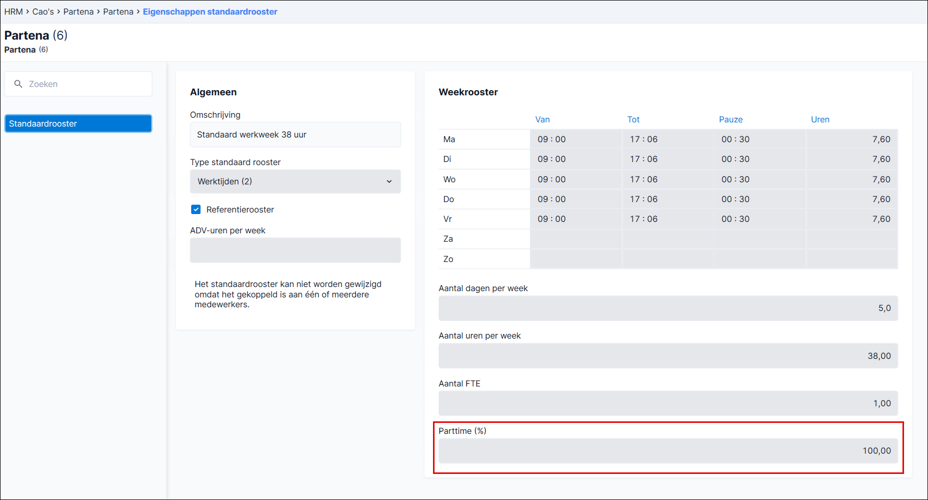This screenshot has height=500, width=928.
Task: Click the Pauze column header
Action: 731,119
